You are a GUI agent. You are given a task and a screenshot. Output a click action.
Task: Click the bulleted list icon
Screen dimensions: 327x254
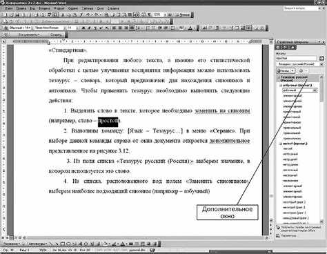pos(154,28)
